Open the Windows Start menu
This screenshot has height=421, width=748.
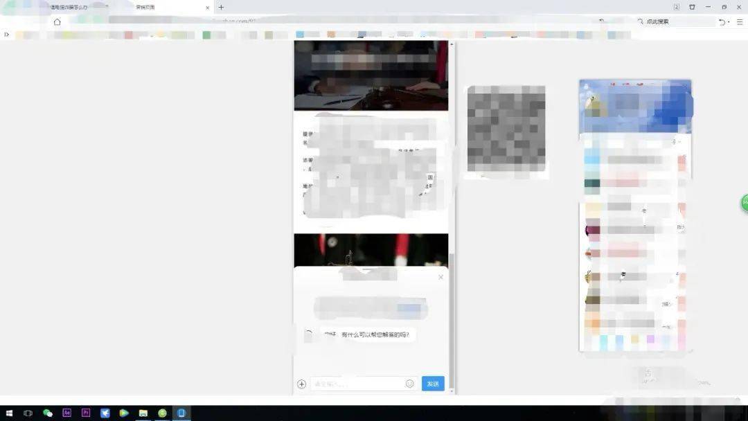pos(10,413)
